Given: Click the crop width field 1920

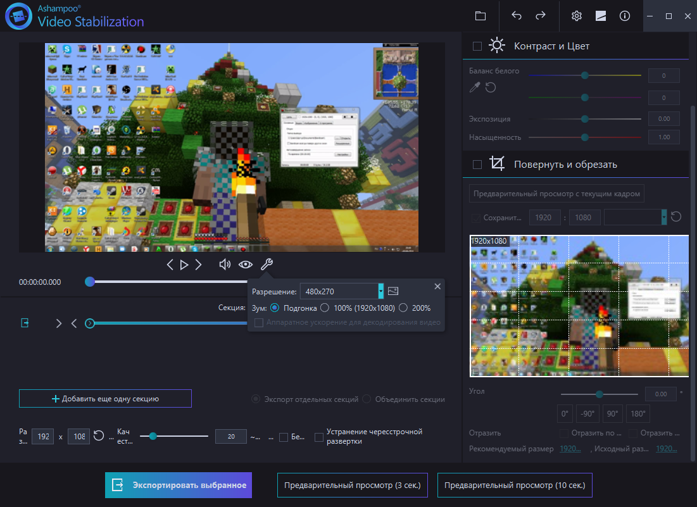Looking at the screenshot, I should (x=545, y=217).
